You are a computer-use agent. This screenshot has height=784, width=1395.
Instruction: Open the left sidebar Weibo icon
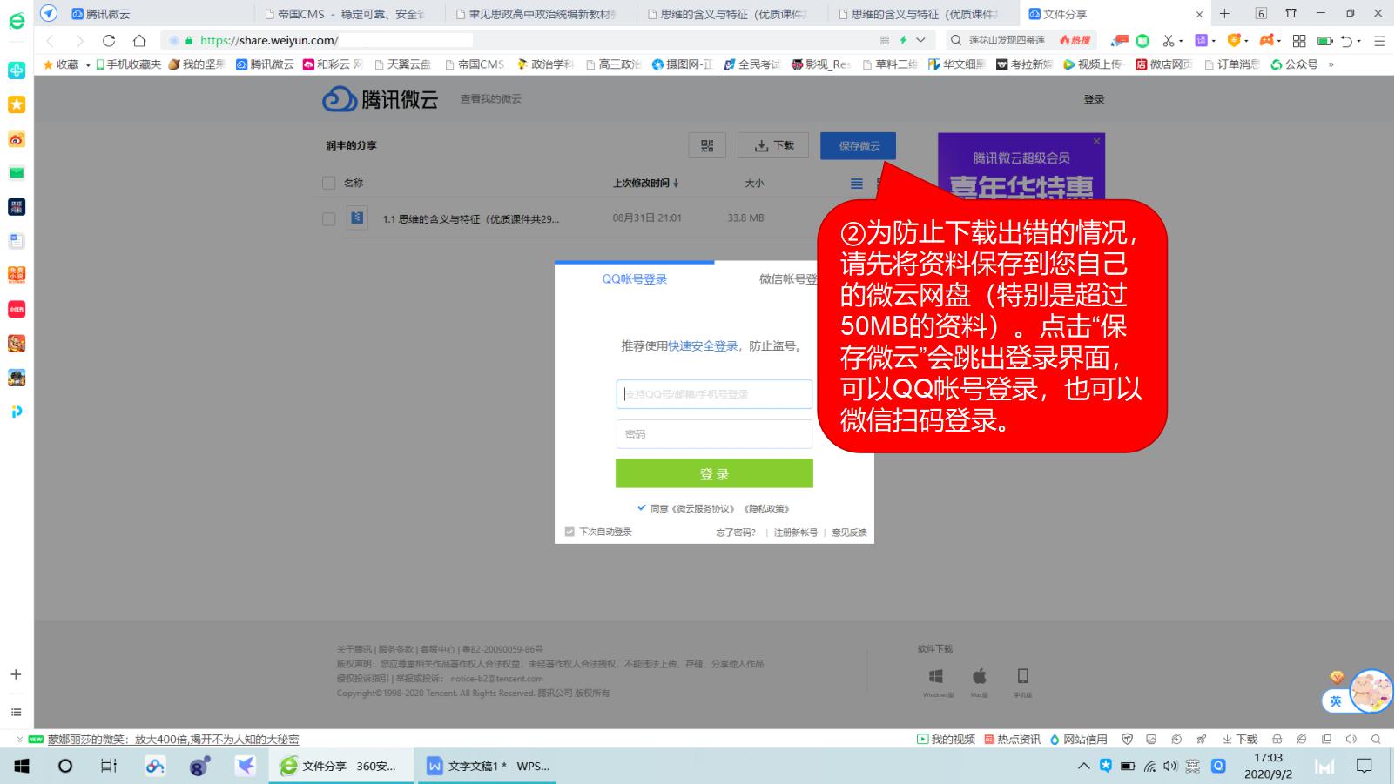17,138
